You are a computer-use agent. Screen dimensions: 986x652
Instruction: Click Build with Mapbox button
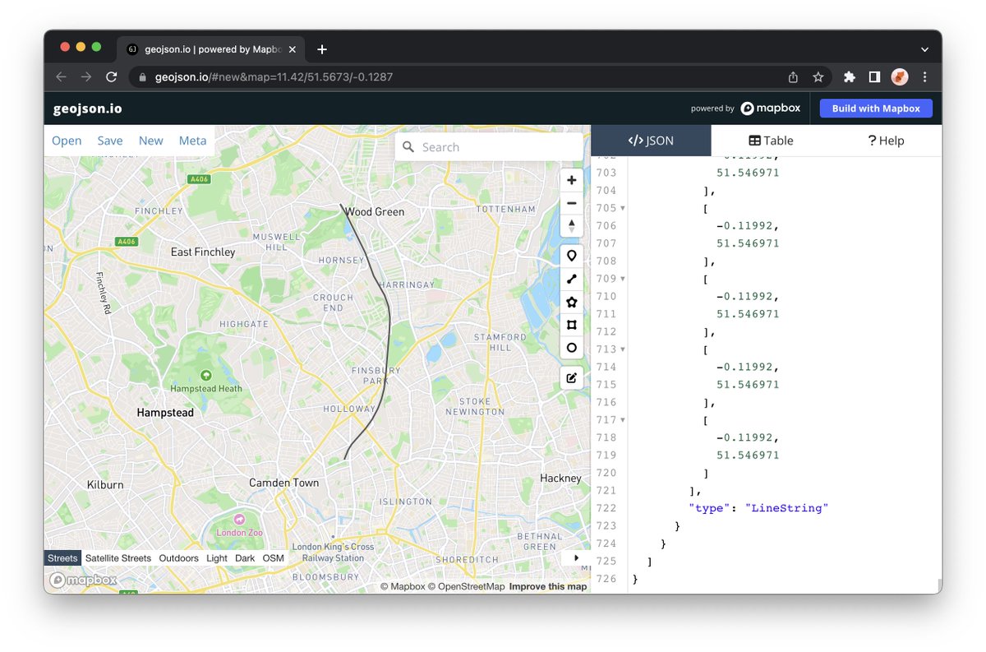876,109
